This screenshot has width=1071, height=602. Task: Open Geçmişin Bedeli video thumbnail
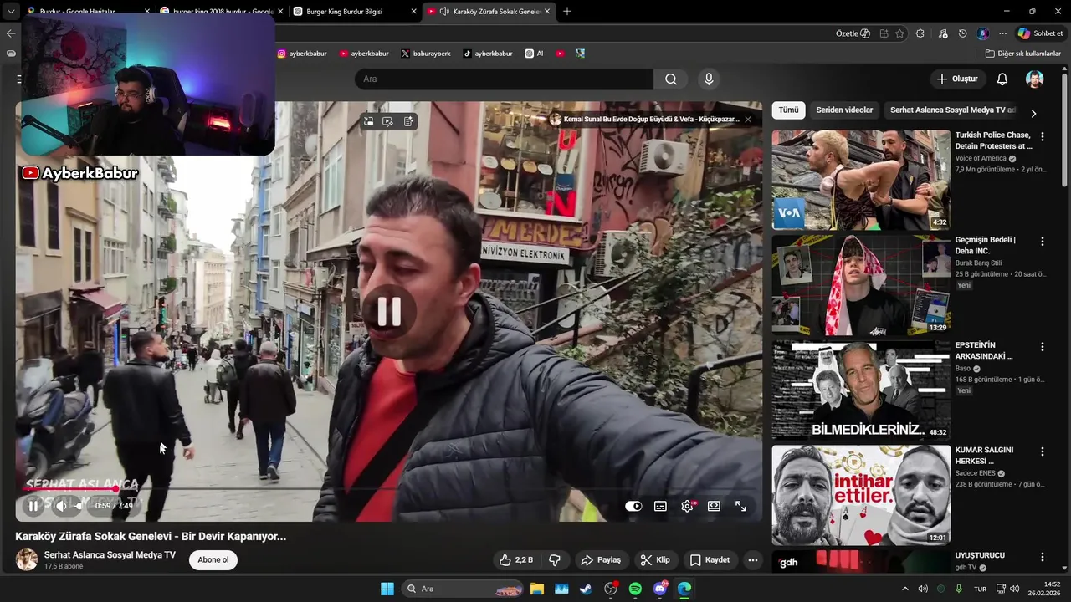coord(861,285)
